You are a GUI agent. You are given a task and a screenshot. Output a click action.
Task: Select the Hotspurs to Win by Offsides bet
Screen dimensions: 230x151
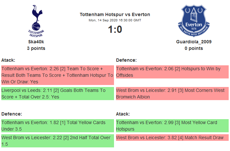[172, 72]
